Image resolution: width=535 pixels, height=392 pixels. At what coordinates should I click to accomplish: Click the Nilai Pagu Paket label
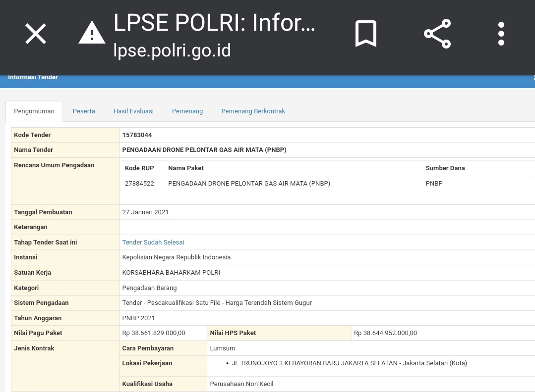38,333
